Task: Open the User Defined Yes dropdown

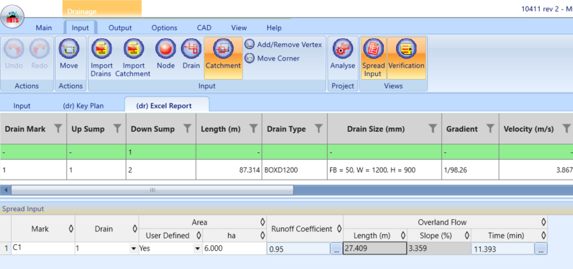Action: tap(197, 249)
